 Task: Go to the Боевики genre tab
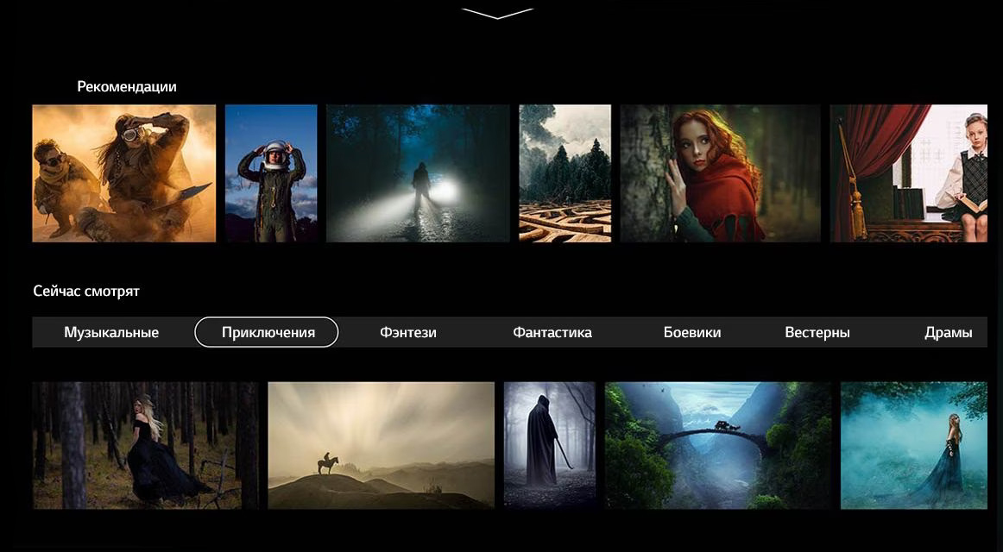tap(692, 332)
